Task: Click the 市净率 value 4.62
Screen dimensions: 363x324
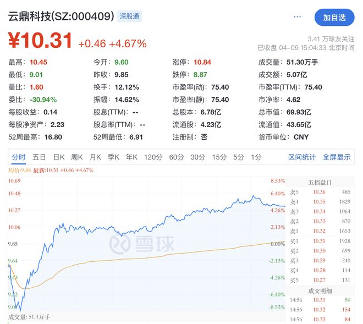Action: pos(293,100)
